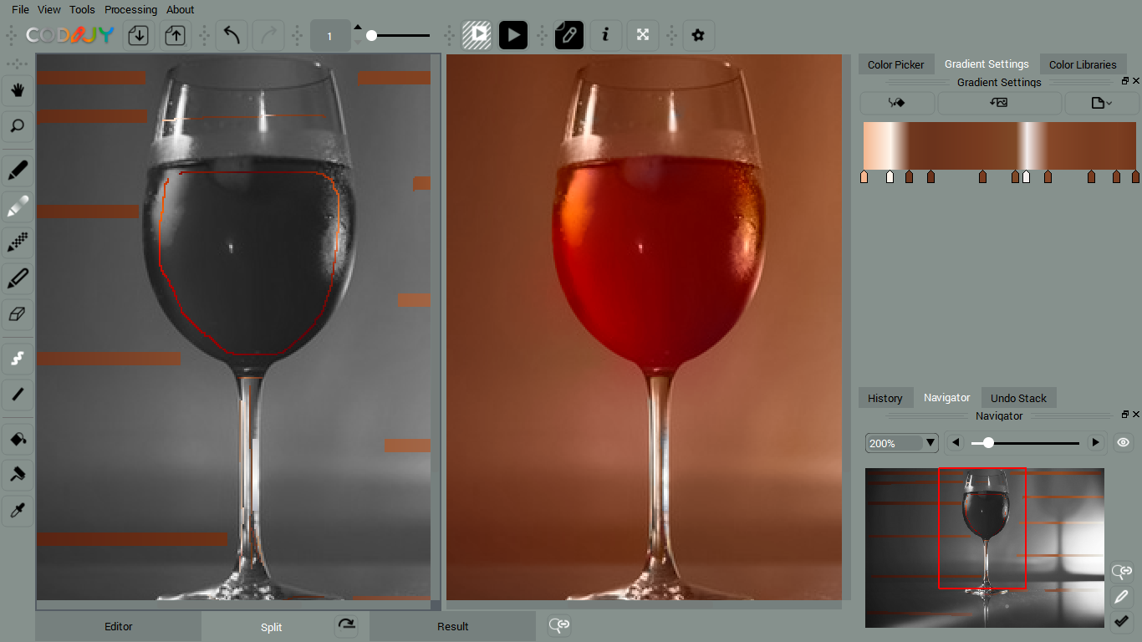Float the Gradient Settings panel
The width and height of the screenshot is (1142, 642).
click(x=1125, y=81)
